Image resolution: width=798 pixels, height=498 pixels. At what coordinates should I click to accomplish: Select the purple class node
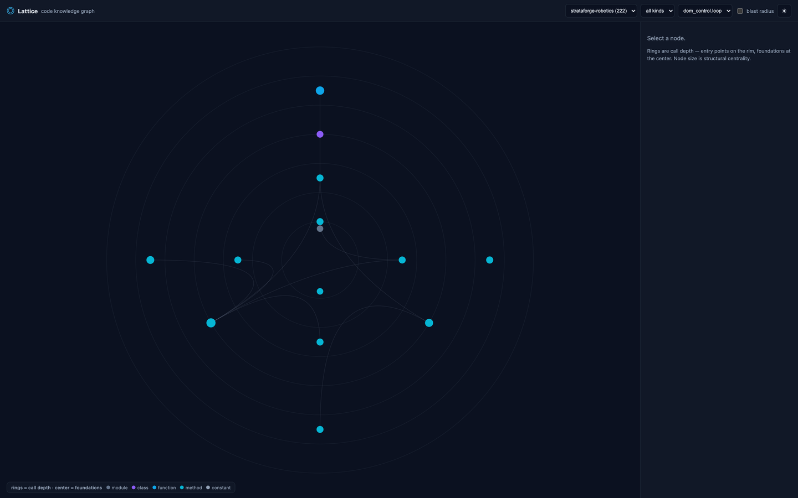(320, 134)
